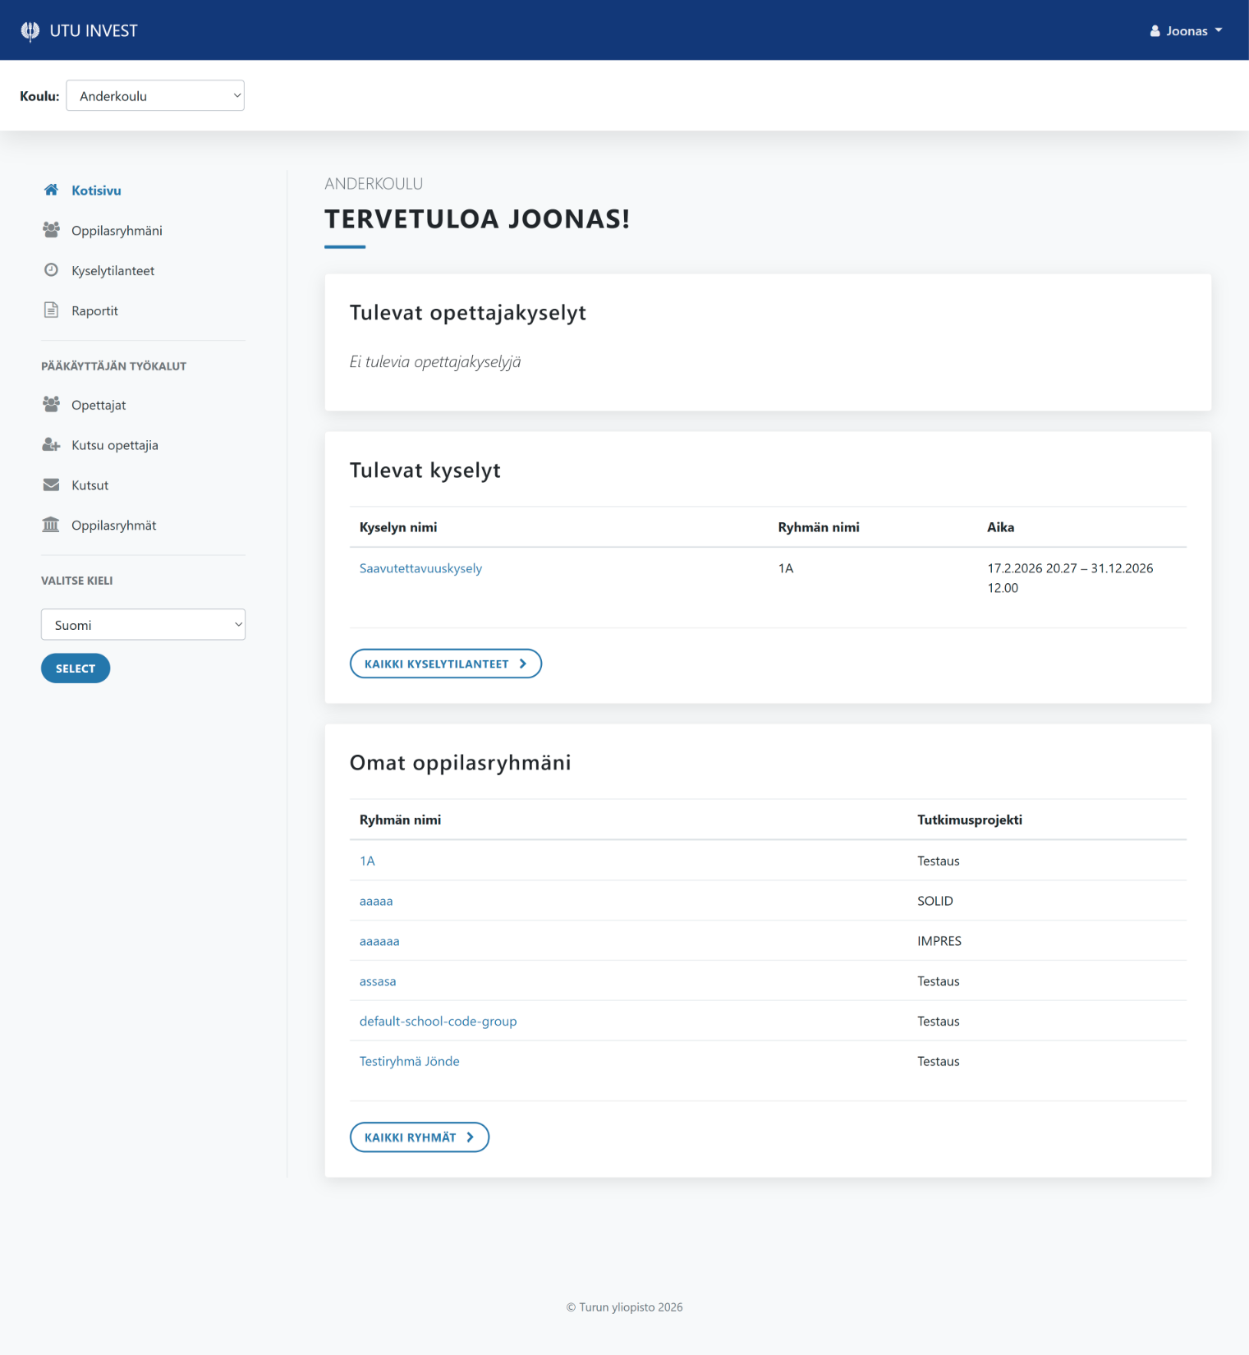The height and width of the screenshot is (1355, 1249).
Task: Open the default-school-code-group link
Action: [438, 1022]
